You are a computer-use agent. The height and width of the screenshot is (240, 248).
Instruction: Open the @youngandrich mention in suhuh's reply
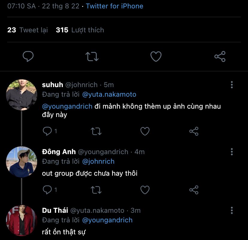coord(67,106)
